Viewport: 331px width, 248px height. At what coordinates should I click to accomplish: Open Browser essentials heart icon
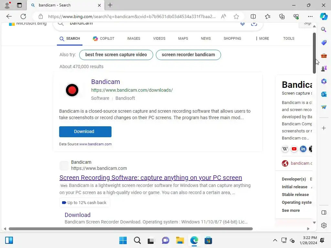pos(296,16)
